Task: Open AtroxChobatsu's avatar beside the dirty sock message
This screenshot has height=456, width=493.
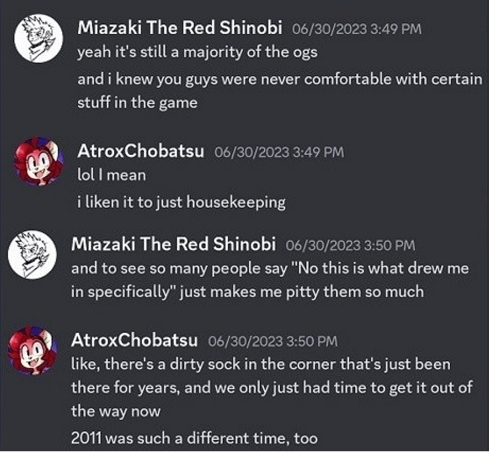Action: tap(32, 350)
